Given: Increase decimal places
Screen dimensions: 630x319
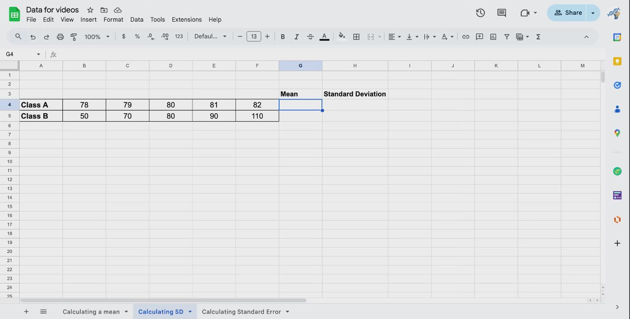Looking at the screenshot, I should coord(165,36).
